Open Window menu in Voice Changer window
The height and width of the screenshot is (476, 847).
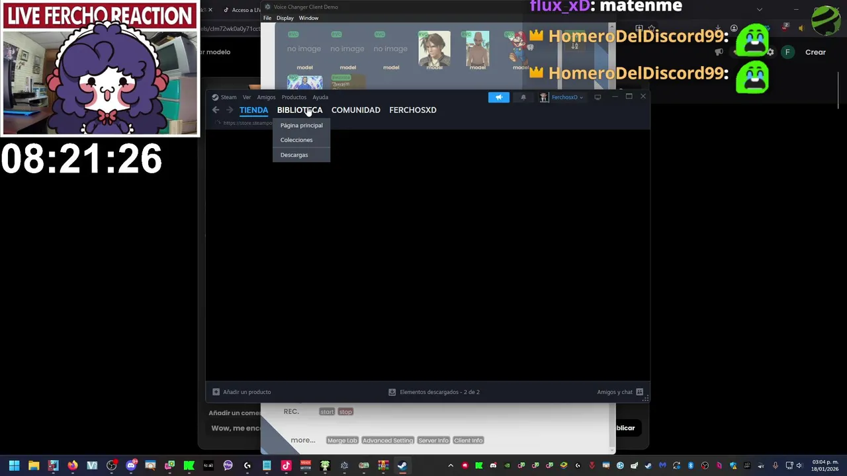pyautogui.click(x=308, y=18)
